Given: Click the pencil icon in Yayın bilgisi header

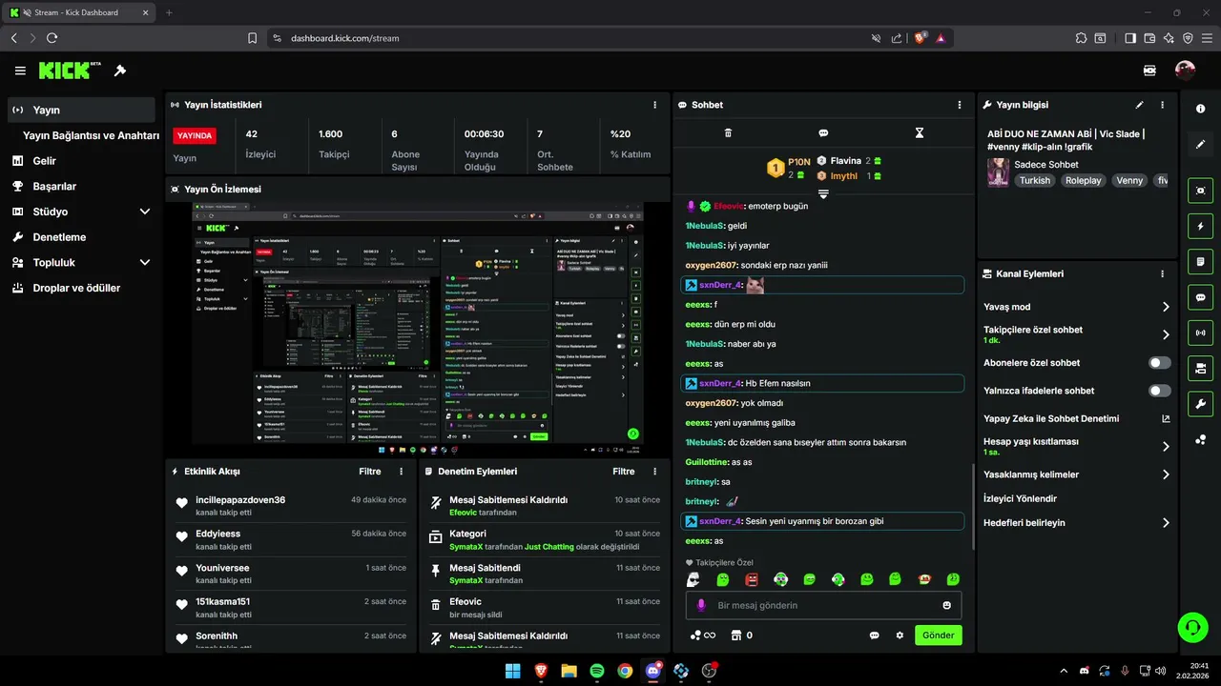Looking at the screenshot, I should (1139, 105).
